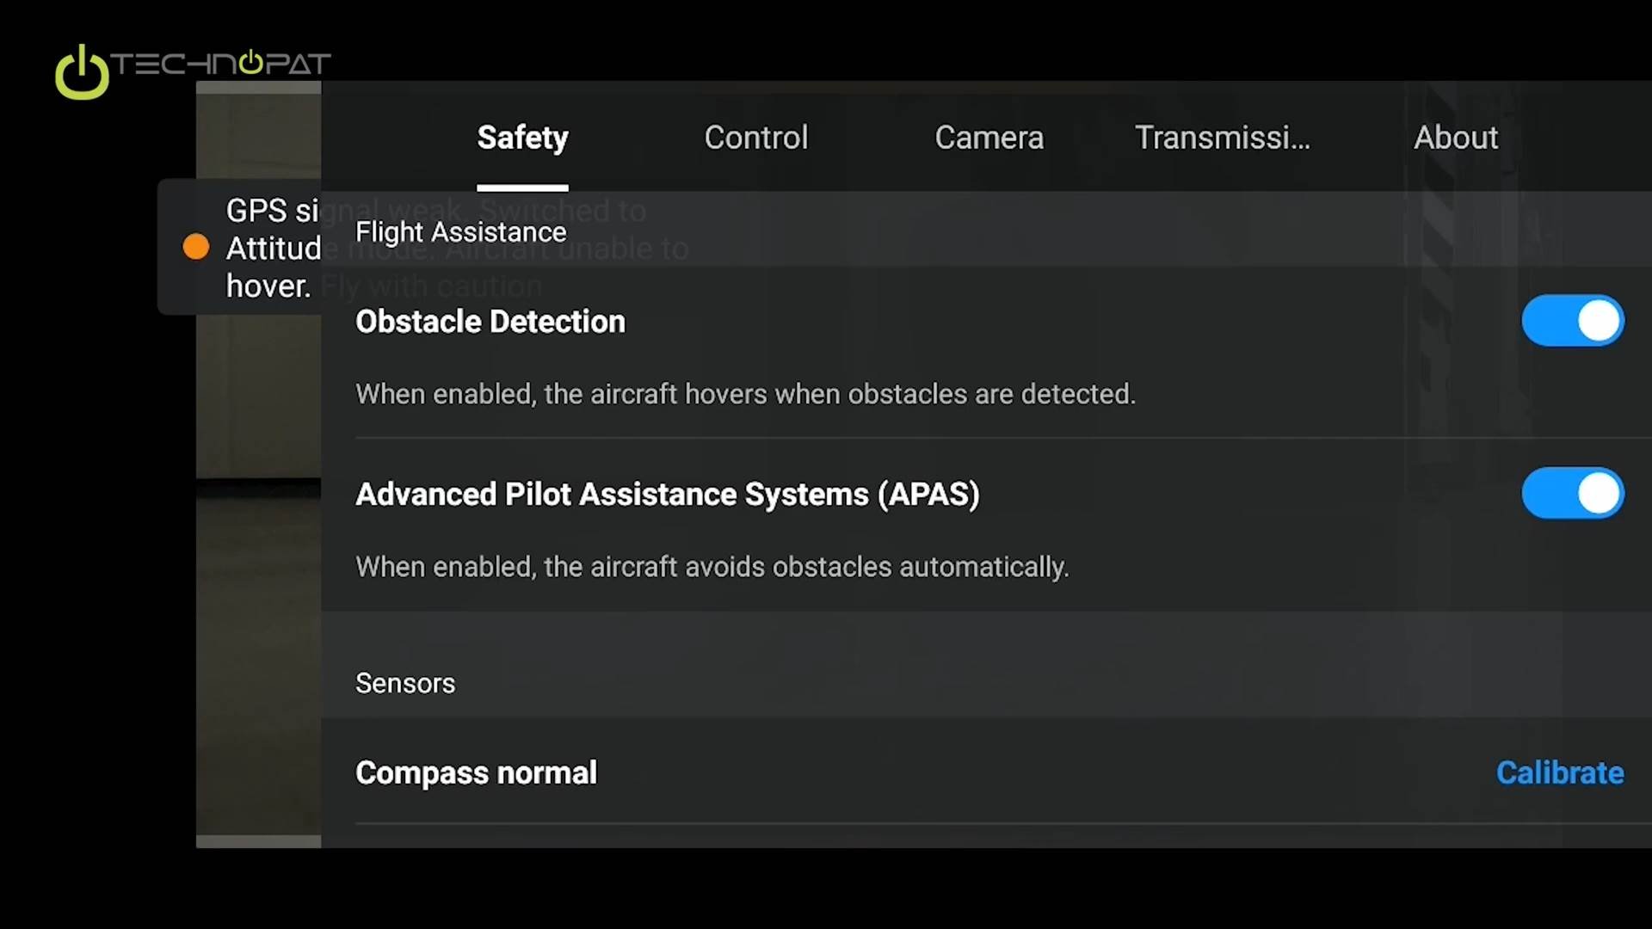Open the About tab
Image resolution: width=1652 pixels, height=929 pixels.
tap(1455, 138)
